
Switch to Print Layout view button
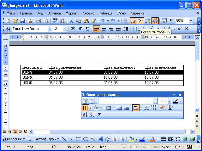pos(15,131)
